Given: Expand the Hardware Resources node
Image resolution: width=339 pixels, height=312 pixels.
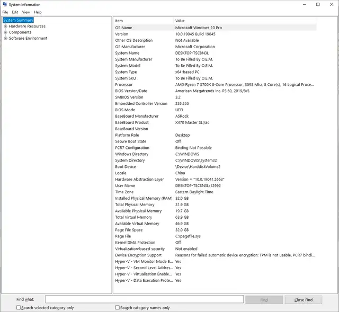Looking at the screenshot, I should coord(6,26).
